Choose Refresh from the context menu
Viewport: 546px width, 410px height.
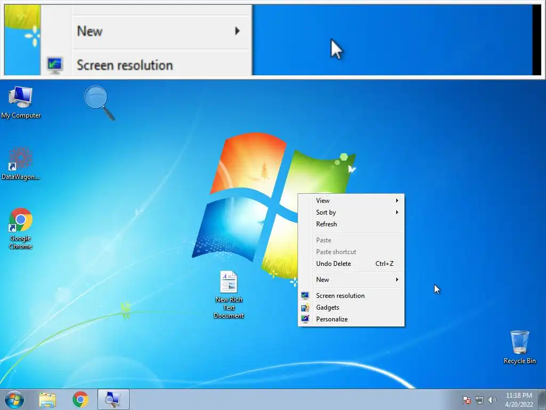[x=351, y=224]
